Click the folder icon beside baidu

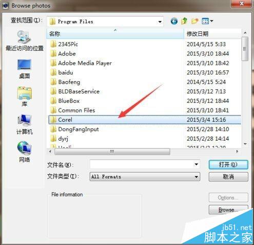click(x=53, y=72)
